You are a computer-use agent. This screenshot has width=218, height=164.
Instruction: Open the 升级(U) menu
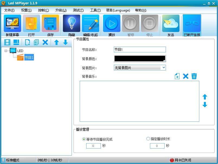[x=61, y=10]
